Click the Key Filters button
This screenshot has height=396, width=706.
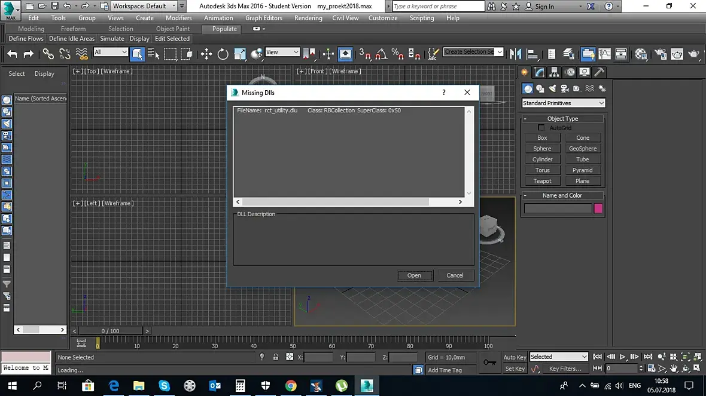point(565,369)
